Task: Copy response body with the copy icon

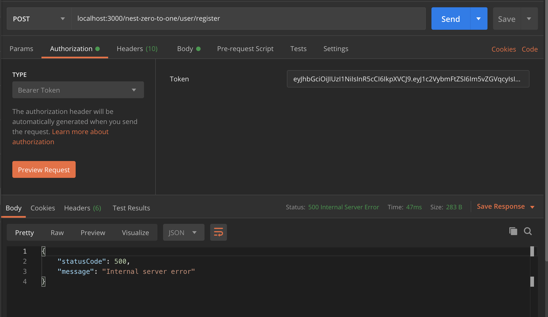Action: 513,231
